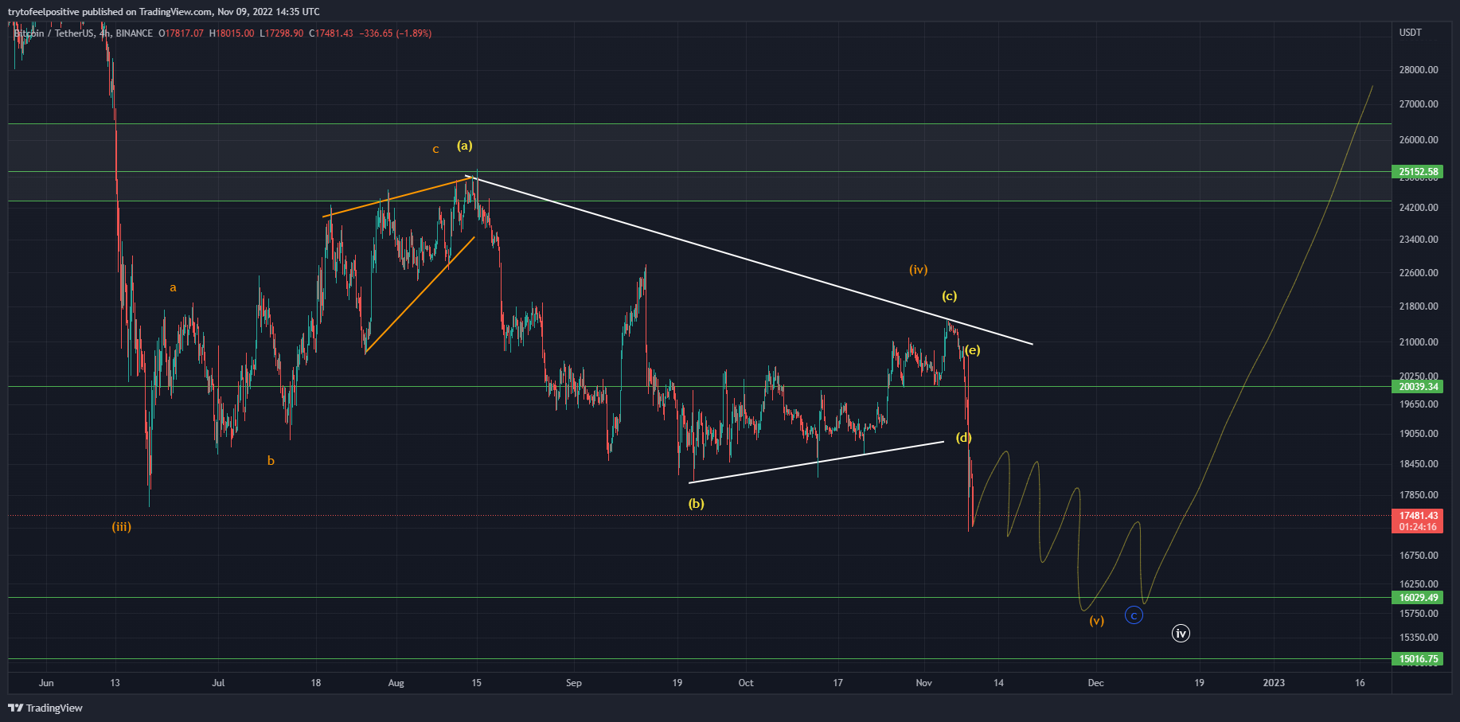Select the orange lowercase a wave label
The height and width of the screenshot is (722, 1460).
(x=173, y=288)
